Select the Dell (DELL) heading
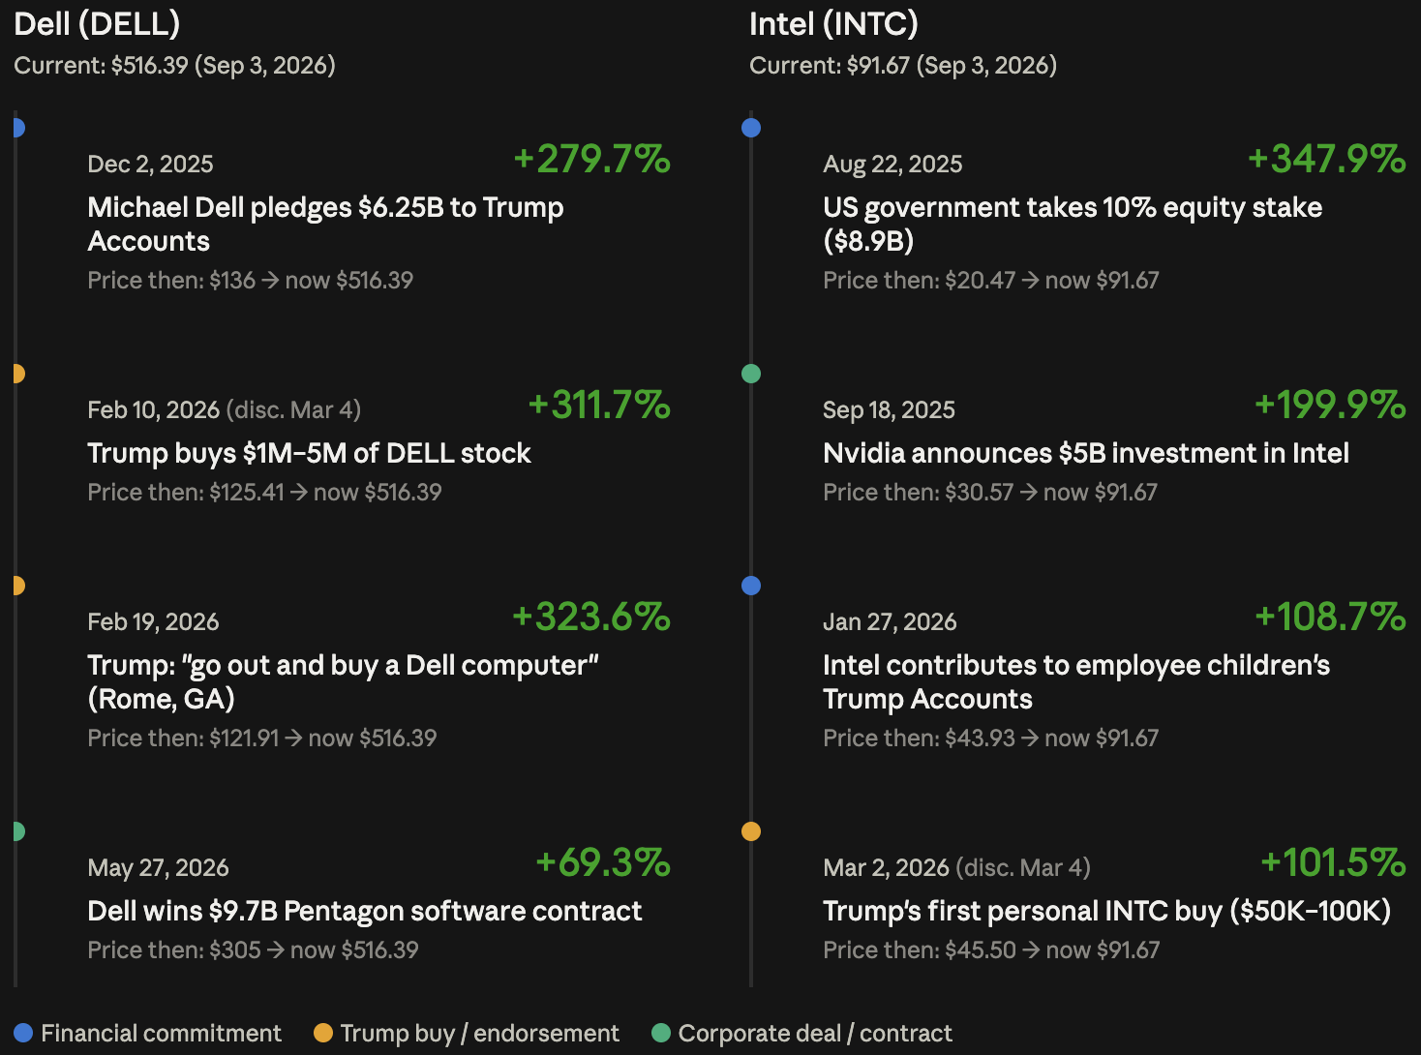 coord(97,24)
